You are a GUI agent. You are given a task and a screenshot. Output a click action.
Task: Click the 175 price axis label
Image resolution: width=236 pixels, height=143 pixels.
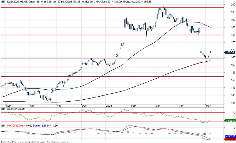click(x=233, y=42)
